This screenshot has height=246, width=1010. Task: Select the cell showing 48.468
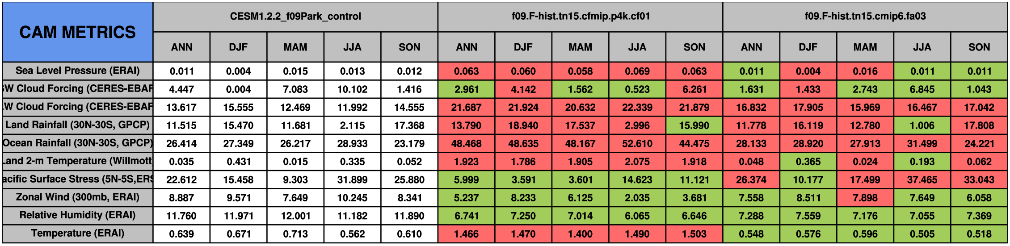pyautogui.click(x=466, y=144)
